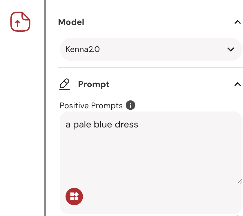Open the Positive Prompts info icon
The width and height of the screenshot is (243, 216).
[x=130, y=105]
